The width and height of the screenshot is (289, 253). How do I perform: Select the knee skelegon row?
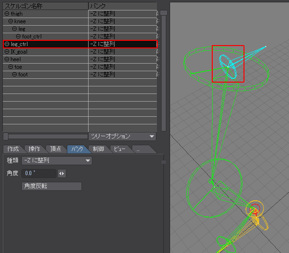pyautogui.click(x=80, y=21)
